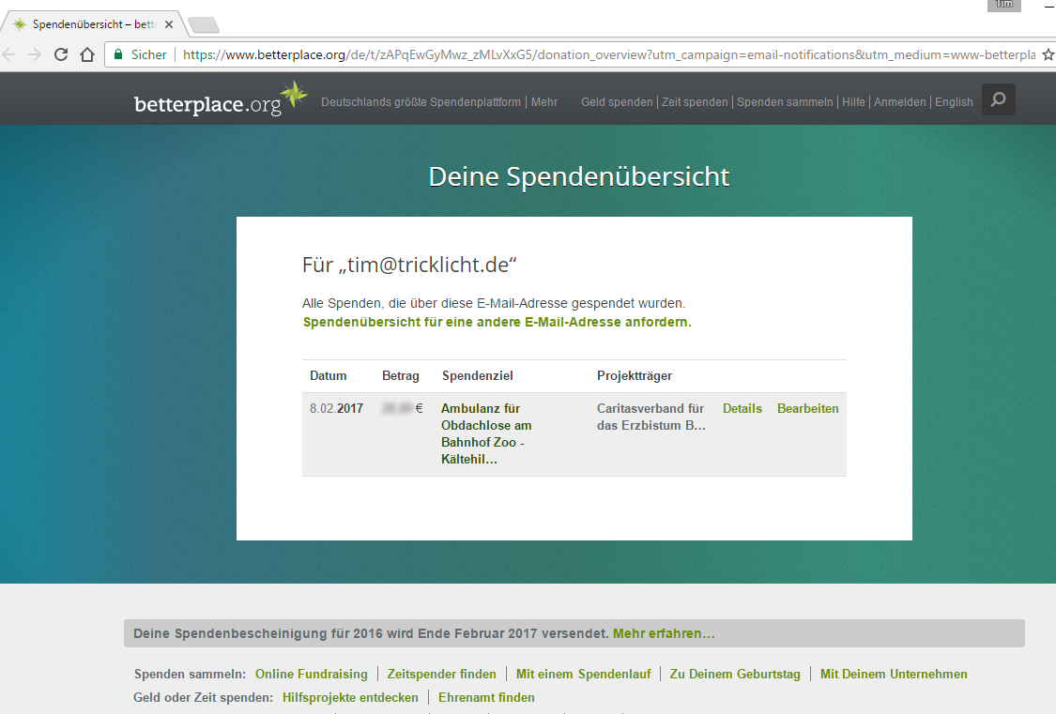Click the Sicher label in address bar
The image size is (1056, 714).
click(x=149, y=54)
